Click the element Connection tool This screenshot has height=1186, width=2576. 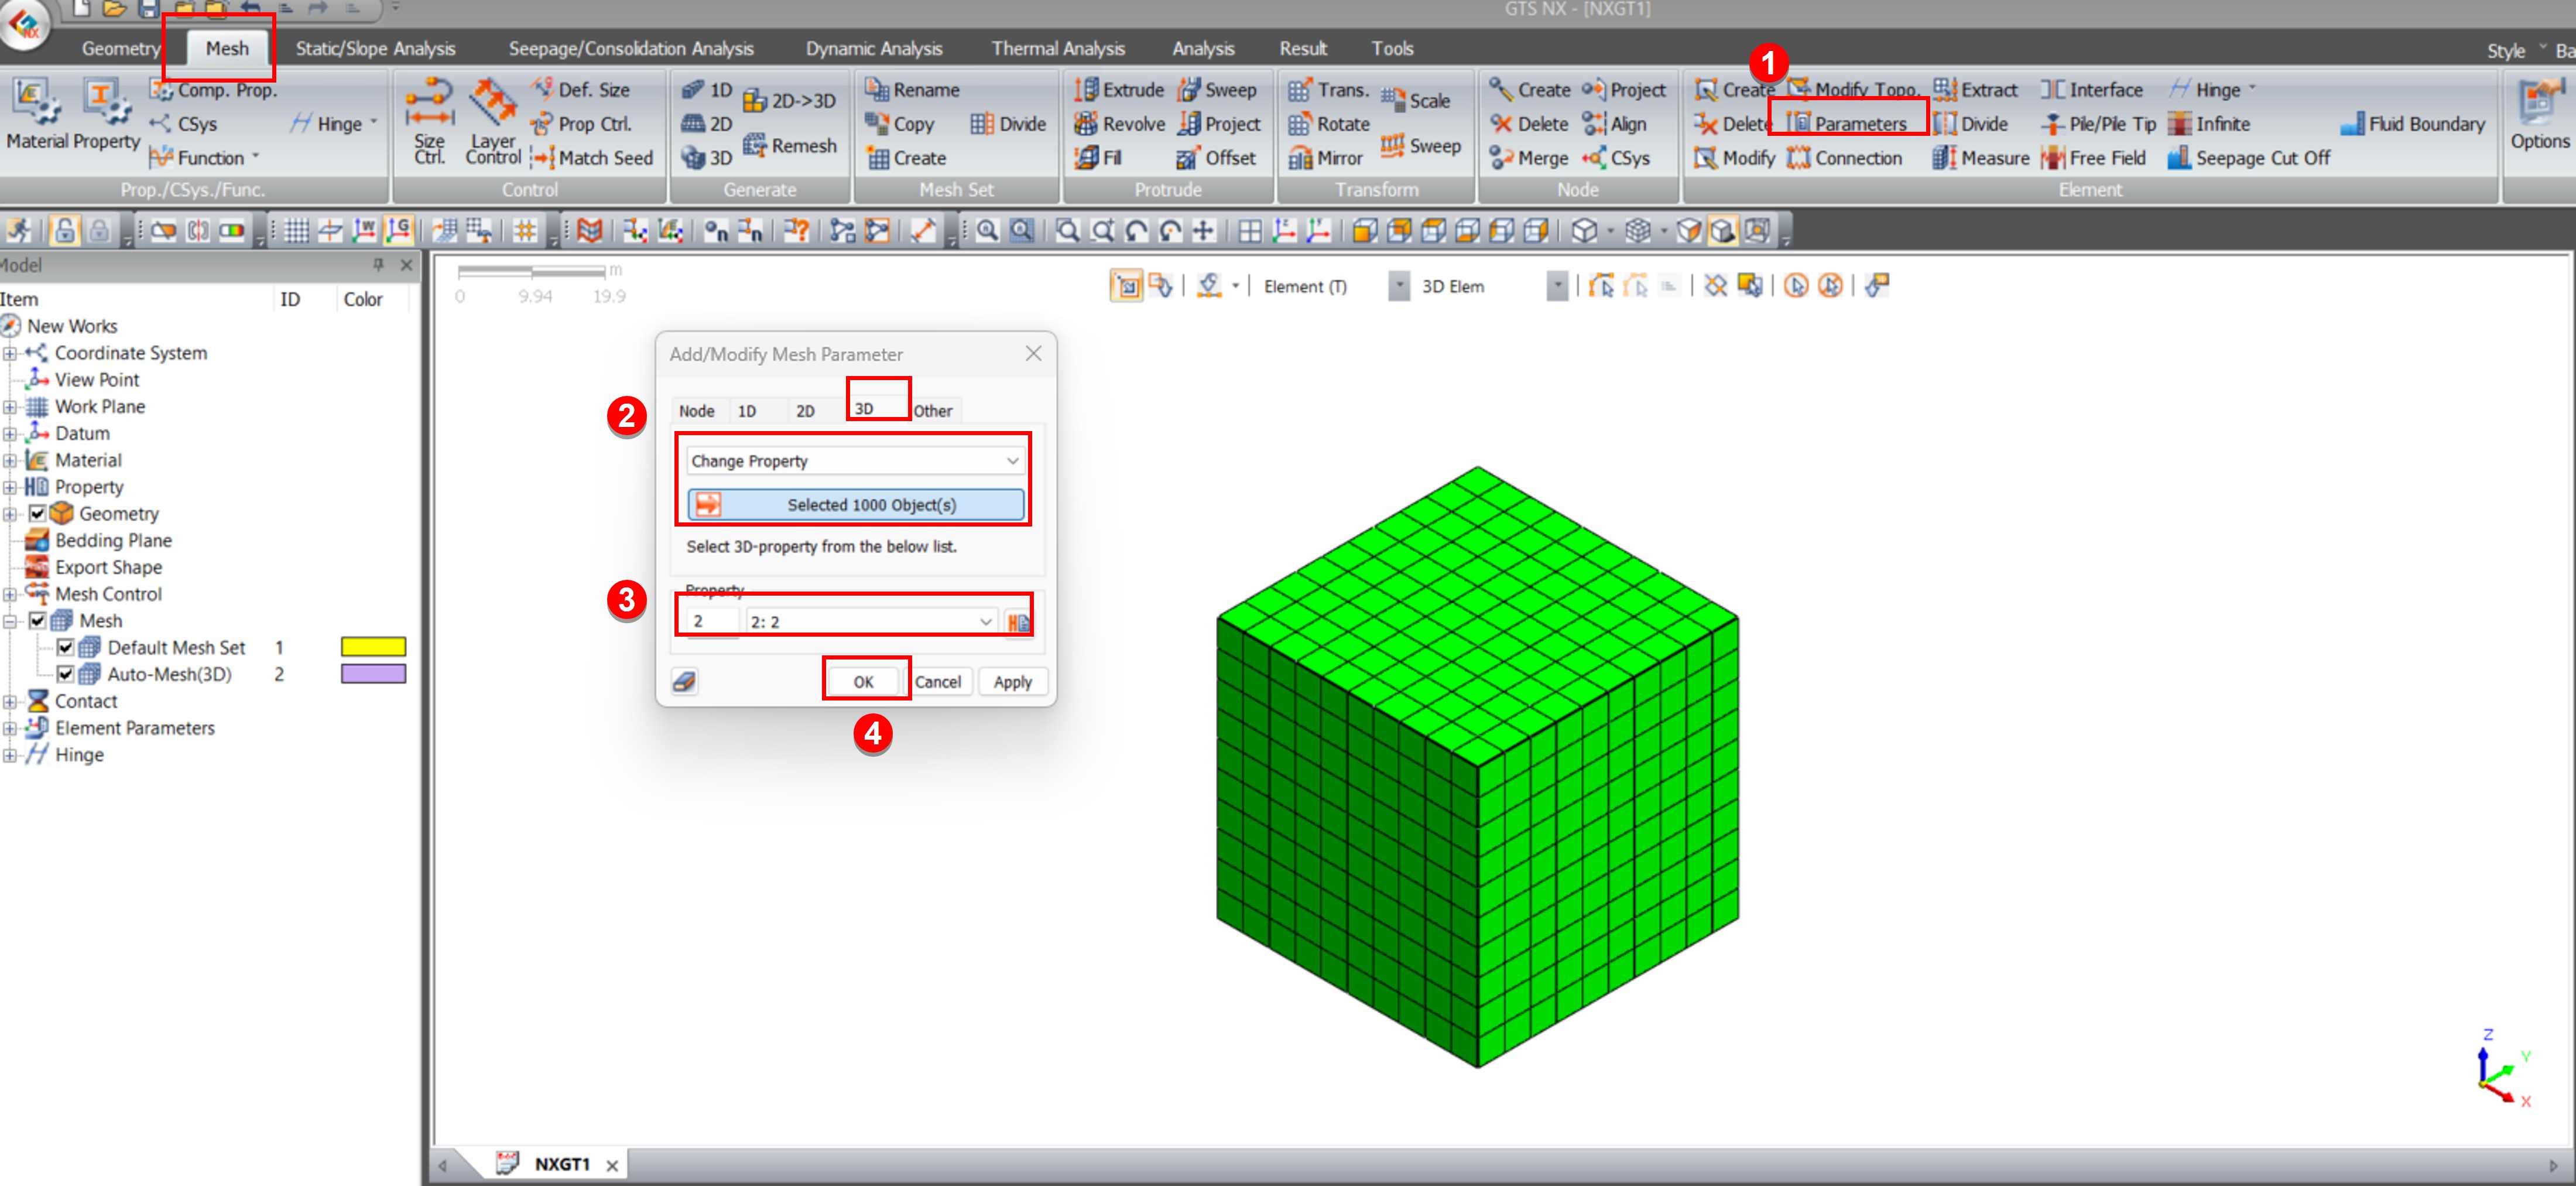pyautogui.click(x=1845, y=158)
